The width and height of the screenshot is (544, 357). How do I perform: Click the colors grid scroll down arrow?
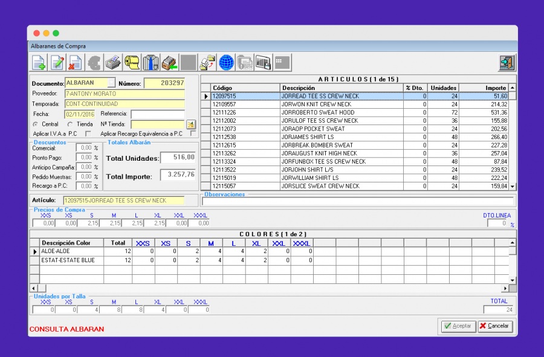click(x=513, y=280)
